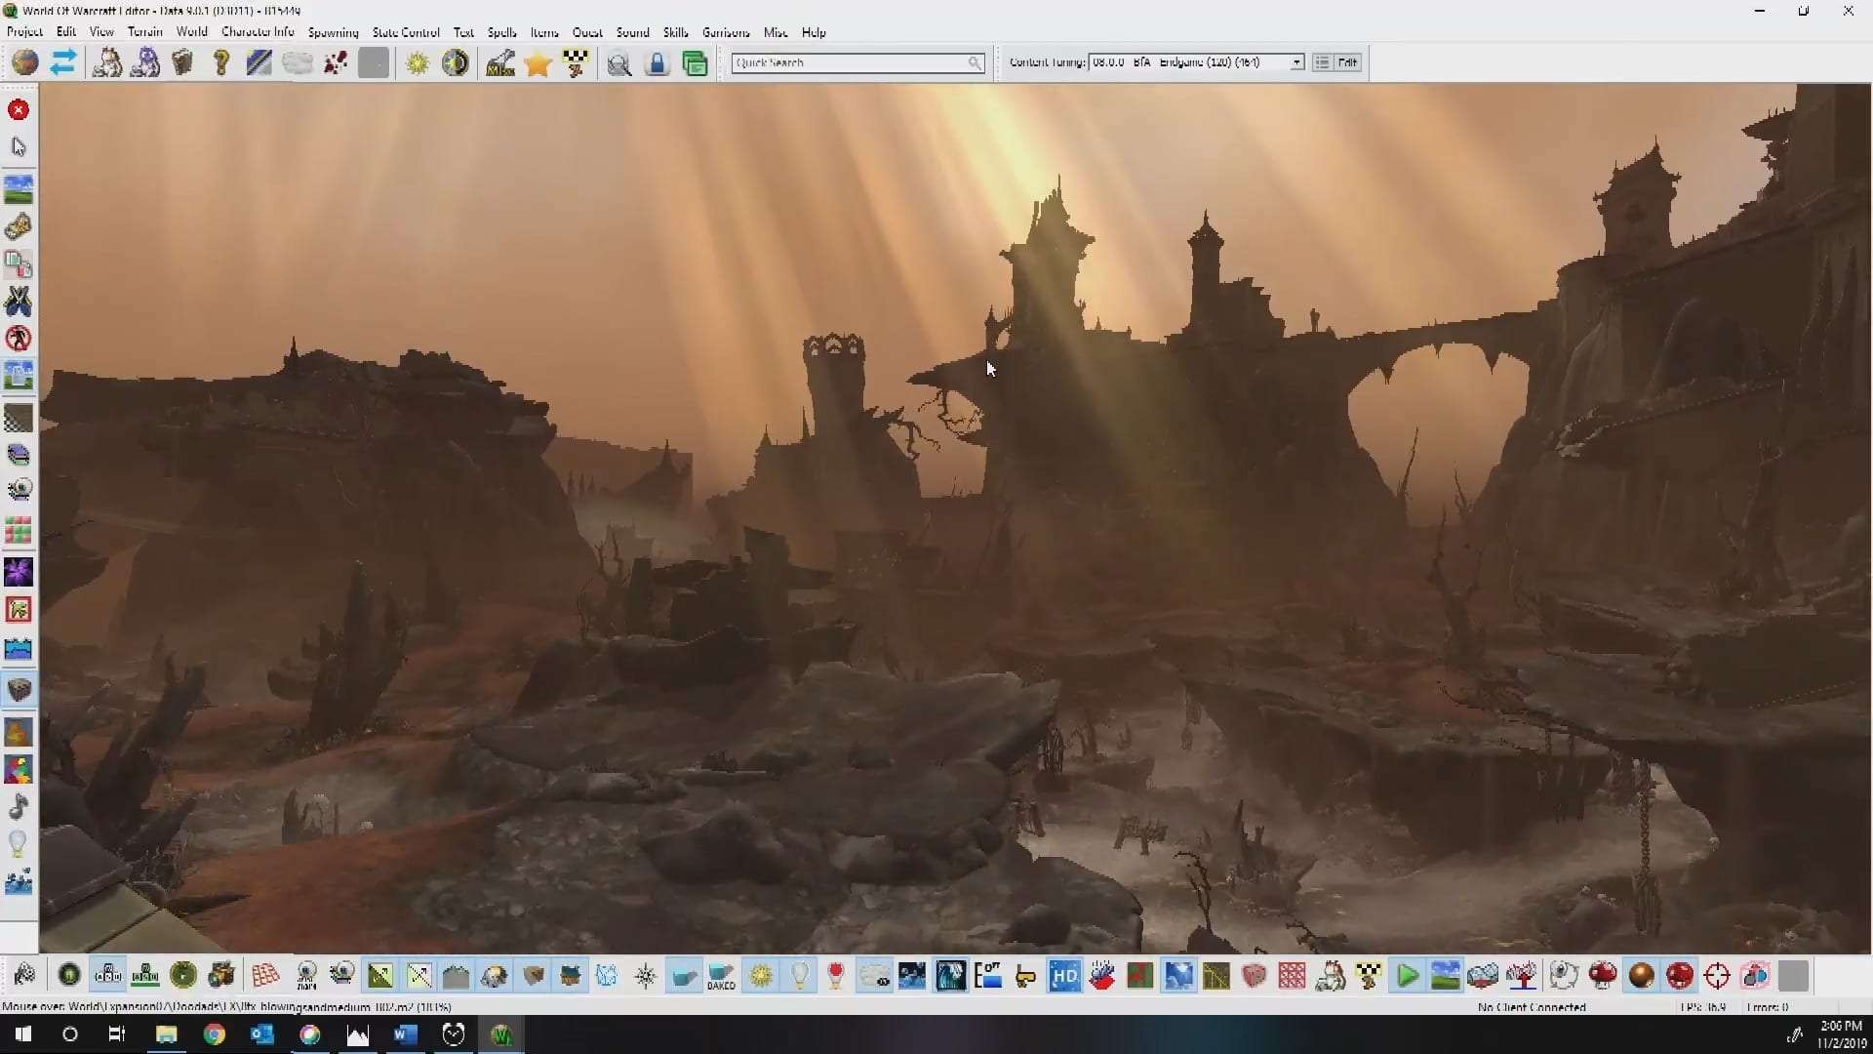The image size is (1873, 1054).
Task: Click the list view button beside Edit
Action: 1322,62
